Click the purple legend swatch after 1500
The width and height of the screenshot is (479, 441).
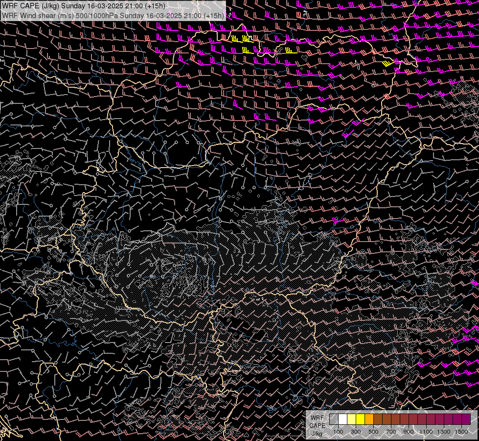466,419
